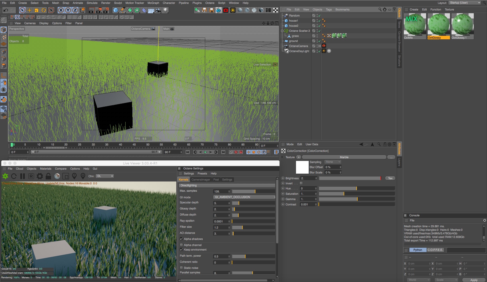Select the Rotate tool

pyautogui.click(x=44, y=10)
